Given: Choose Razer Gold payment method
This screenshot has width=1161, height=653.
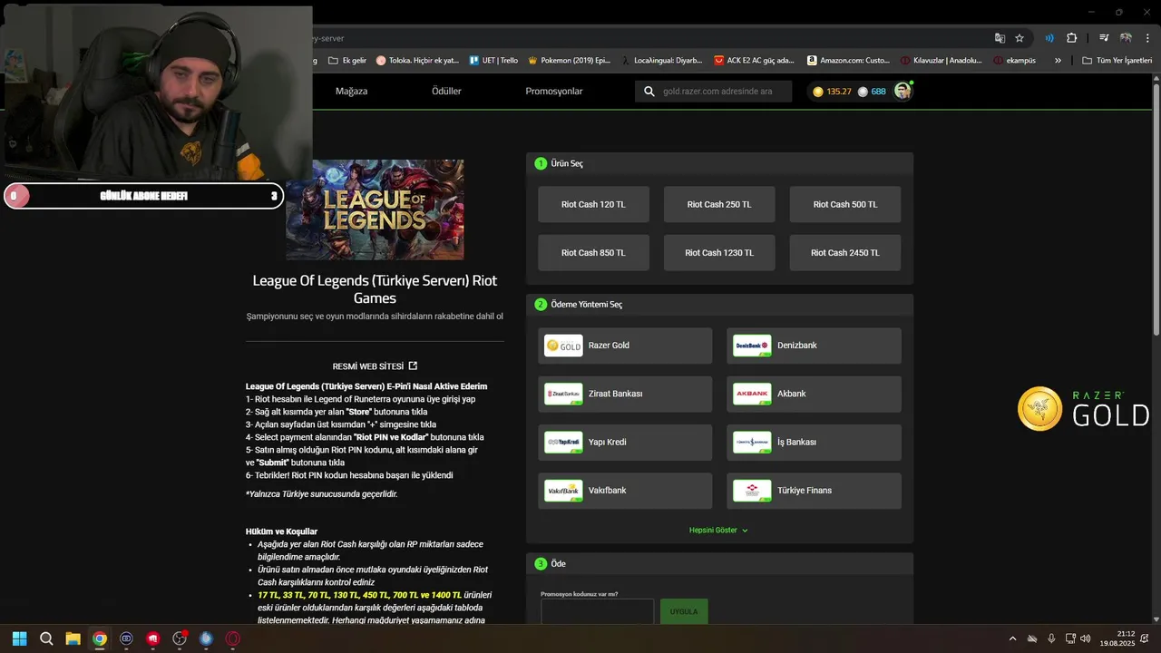Looking at the screenshot, I should point(625,346).
